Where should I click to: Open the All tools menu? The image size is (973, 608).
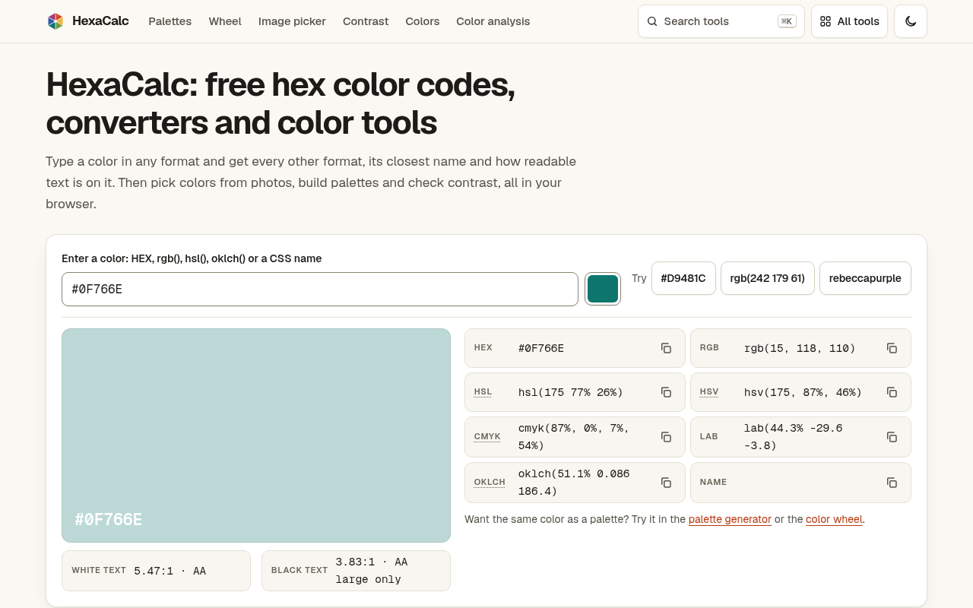(849, 21)
